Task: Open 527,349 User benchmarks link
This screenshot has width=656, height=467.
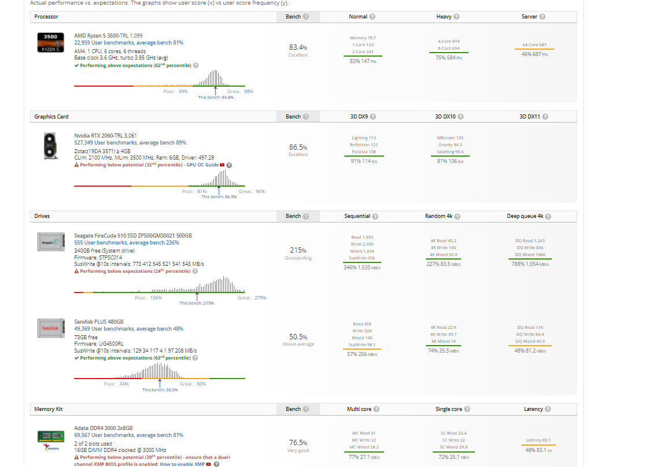Action: tap(130, 143)
